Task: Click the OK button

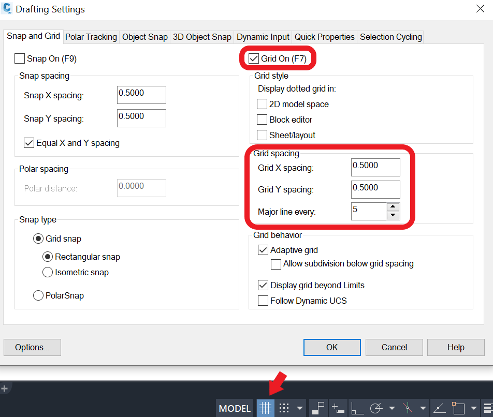Action: click(x=332, y=347)
